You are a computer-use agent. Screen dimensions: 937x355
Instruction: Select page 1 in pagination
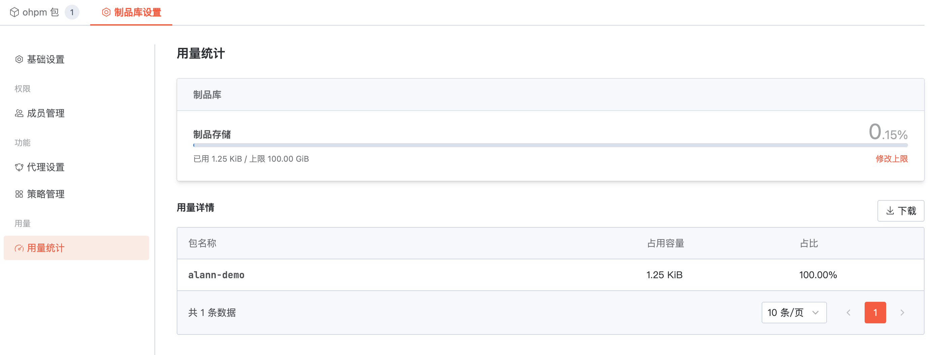tap(875, 313)
